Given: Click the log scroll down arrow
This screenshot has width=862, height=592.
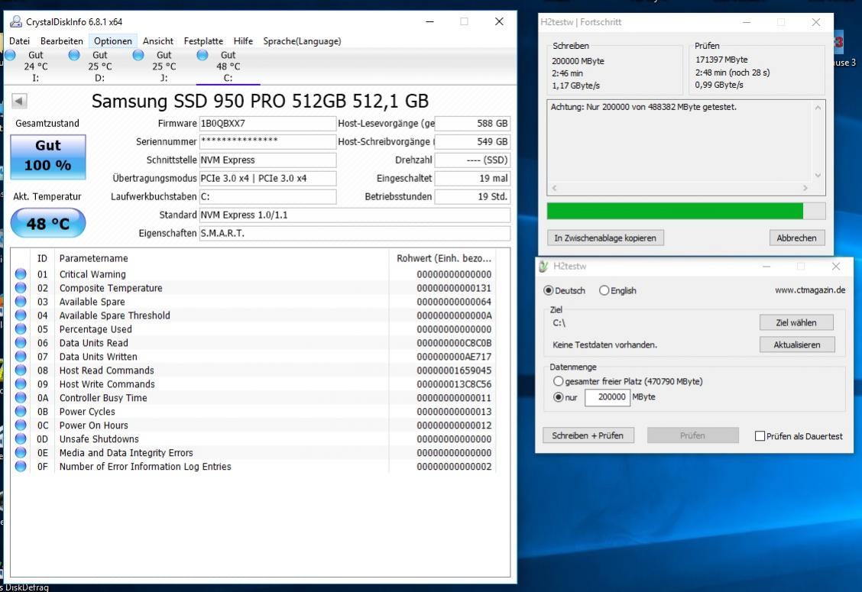Looking at the screenshot, I should 818,176.
